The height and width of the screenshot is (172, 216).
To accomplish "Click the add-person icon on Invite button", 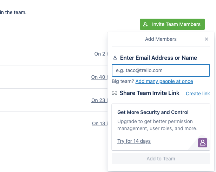I will (x=146, y=25).
